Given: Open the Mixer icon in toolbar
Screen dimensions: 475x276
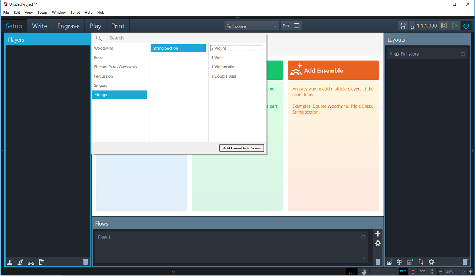Looking at the screenshot, I should pyautogui.click(x=403, y=26).
